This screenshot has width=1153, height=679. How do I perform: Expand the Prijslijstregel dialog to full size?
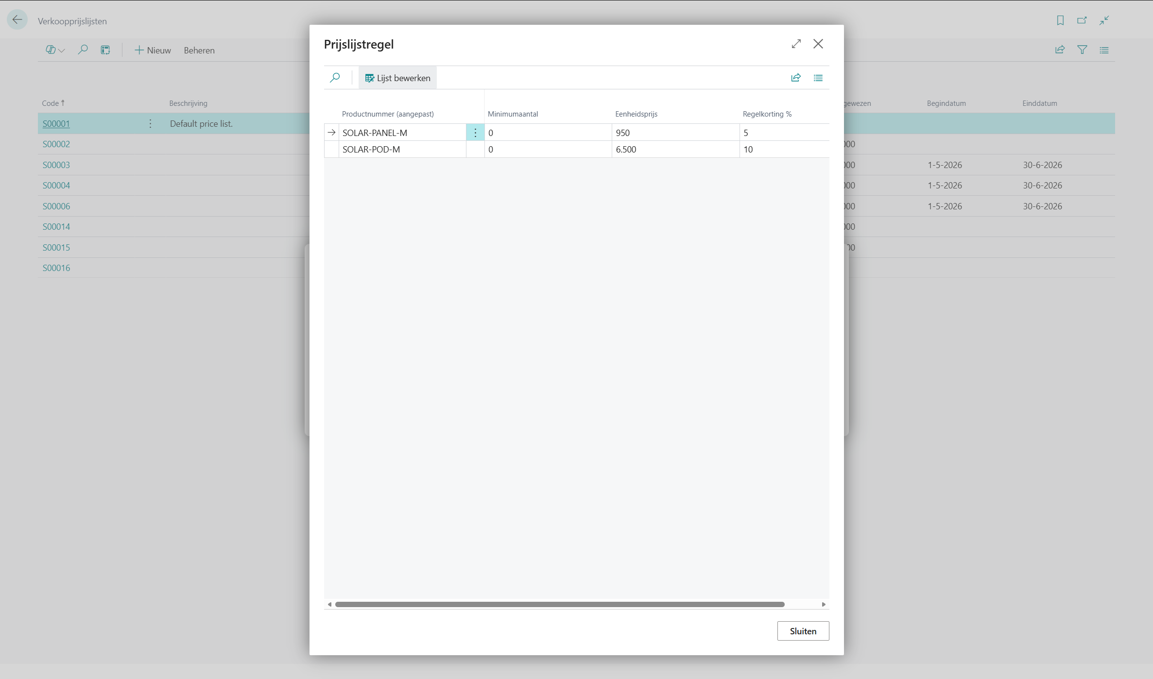[796, 44]
